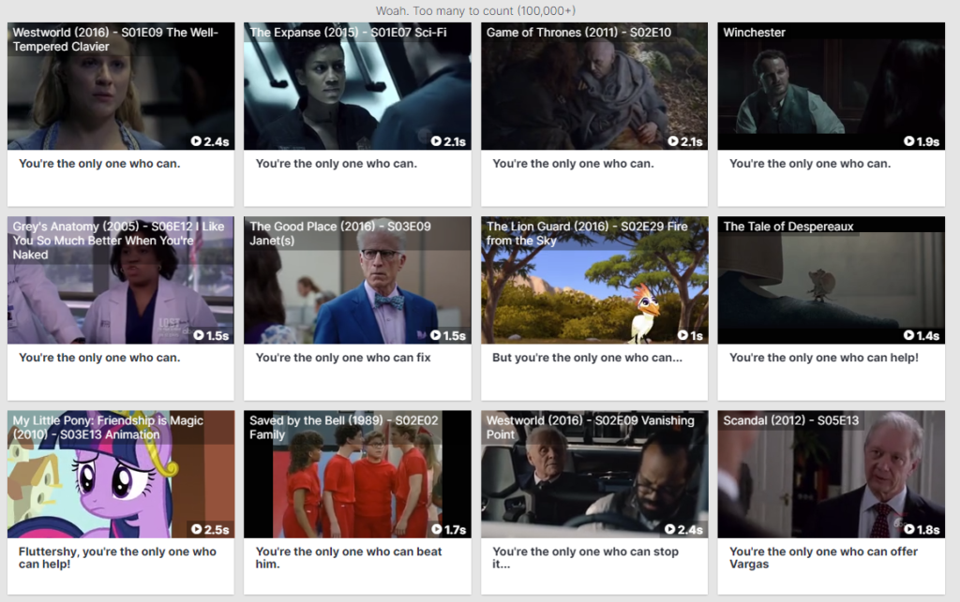Play the Scandal S05E13 1.8s clip icon
Screen dimensions: 960x602
pyautogui.click(x=909, y=529)
